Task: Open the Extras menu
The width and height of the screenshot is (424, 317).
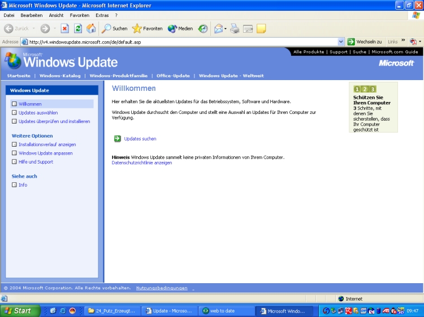Action: coord(102,15)
